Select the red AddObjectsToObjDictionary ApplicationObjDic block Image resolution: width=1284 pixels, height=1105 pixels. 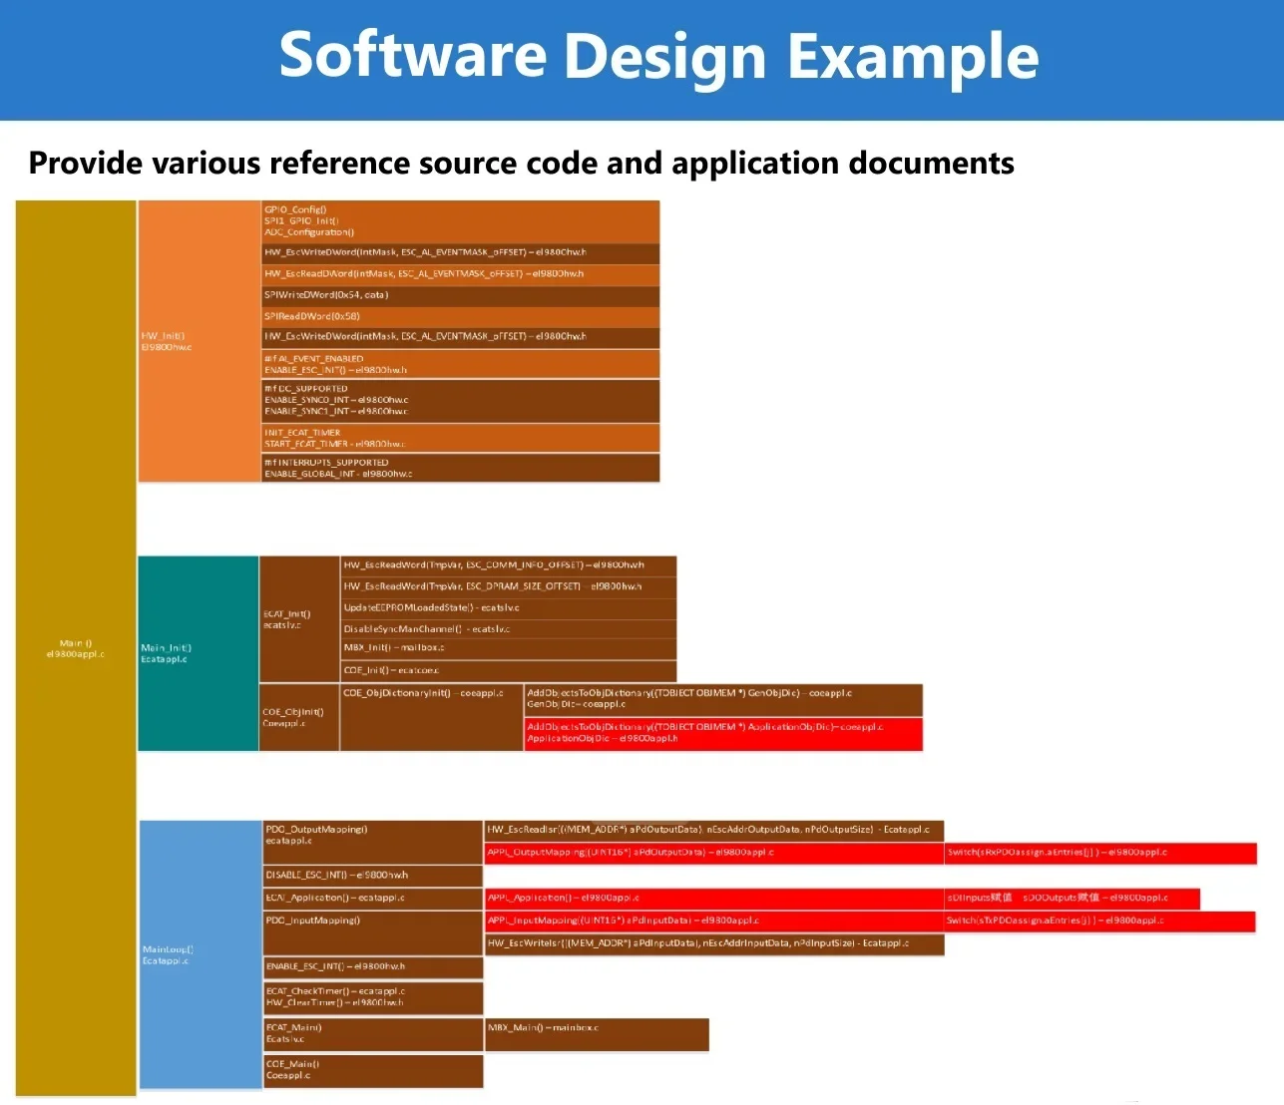[723, 734]
